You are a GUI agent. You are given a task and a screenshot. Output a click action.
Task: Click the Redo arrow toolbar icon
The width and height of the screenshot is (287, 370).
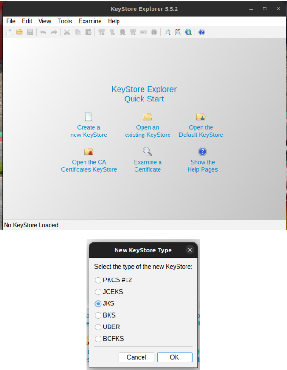[54, 32]
